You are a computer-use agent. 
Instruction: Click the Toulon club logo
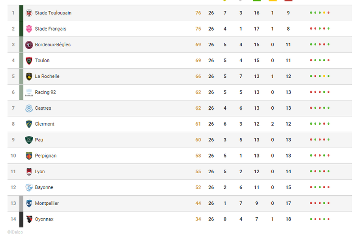click(x=29, y=60)
